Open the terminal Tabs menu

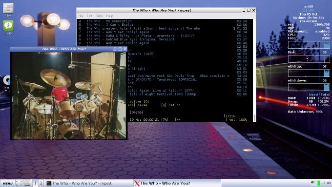coord(99,16)
